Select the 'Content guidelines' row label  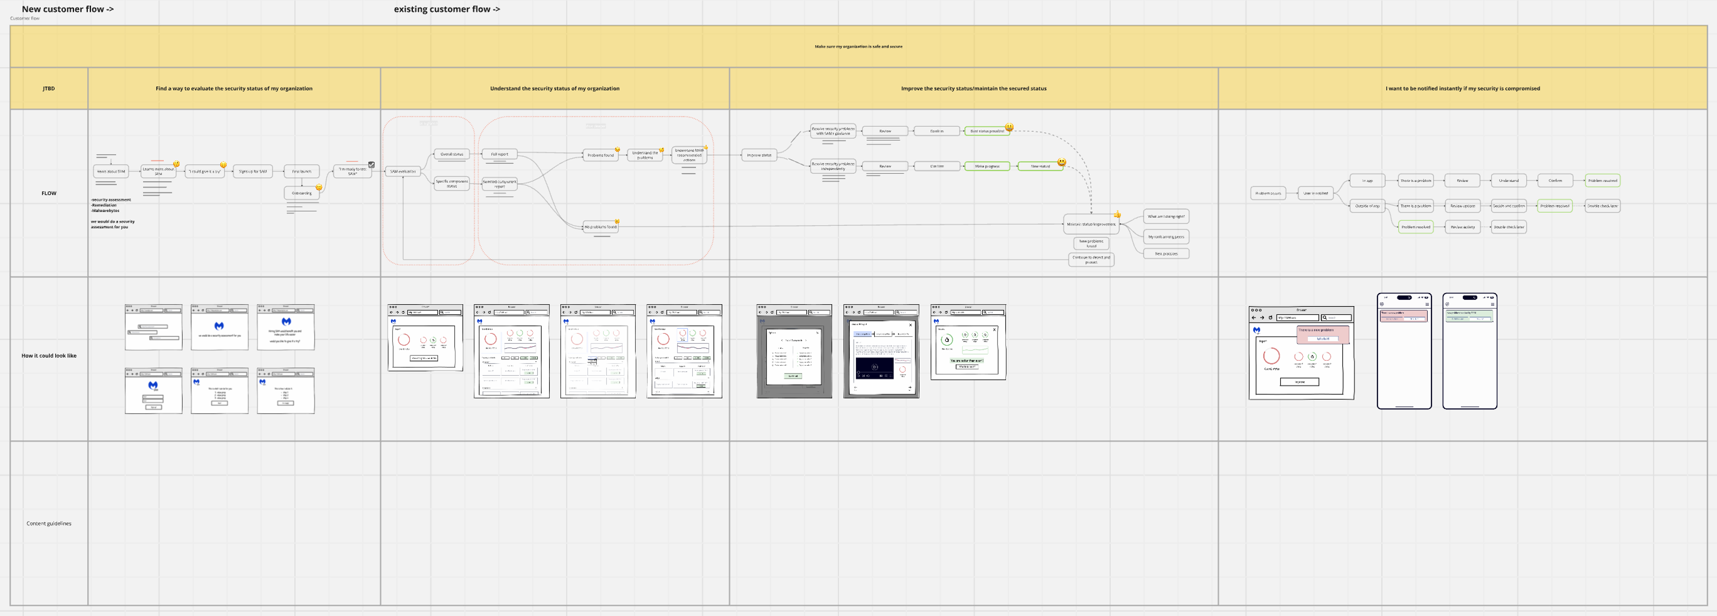click(49, 523)
